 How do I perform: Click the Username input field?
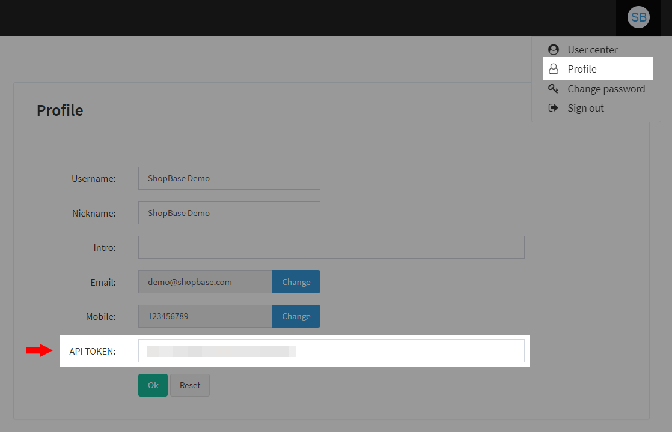229,178
